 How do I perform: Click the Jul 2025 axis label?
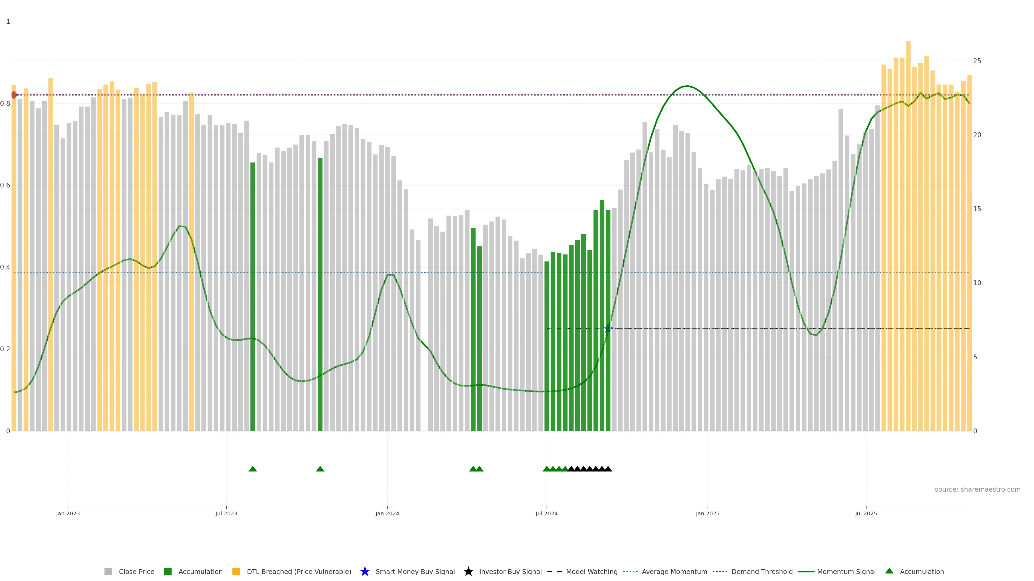pyautogui.click(x=866, y=513)
